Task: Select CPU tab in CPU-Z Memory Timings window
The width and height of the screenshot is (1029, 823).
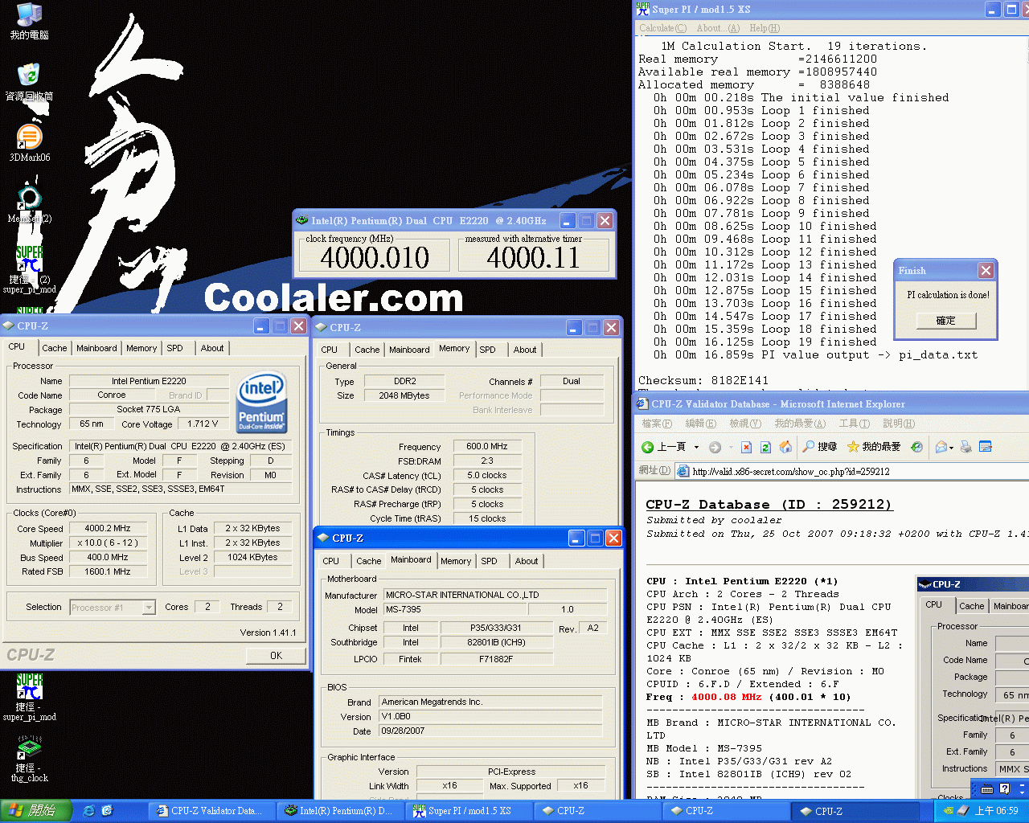Action: click(330, 350)
